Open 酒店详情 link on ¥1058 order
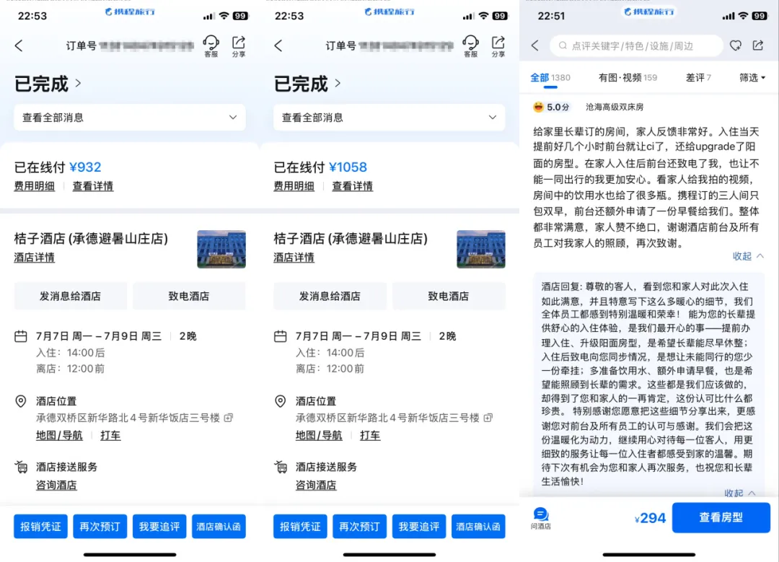This screenshot has width=779, height=562. point(294,258)
